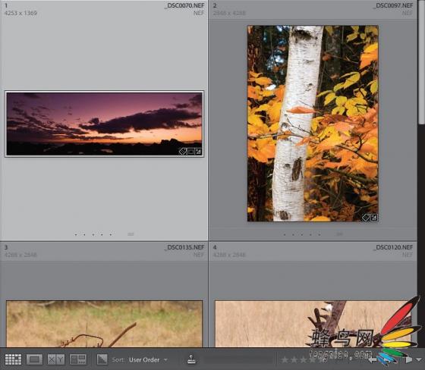
Task: Set two-star rating in toolbar
Action: point(294,360)
